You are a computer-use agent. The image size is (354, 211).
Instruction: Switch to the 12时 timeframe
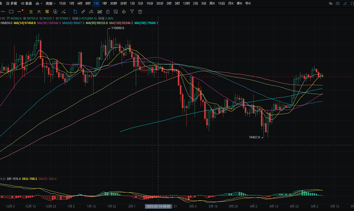coord(186,3)
